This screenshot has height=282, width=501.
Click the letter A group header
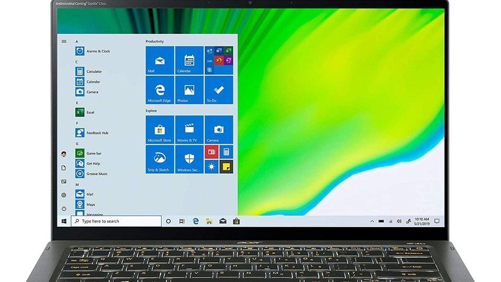(77, 42)
